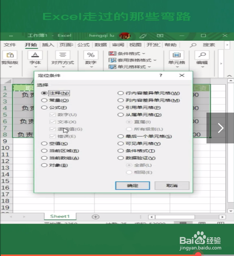Image resolution: width=234 pixels, height=256 pixels.
Task: Click the 确定 button
Action: point(132,186)
